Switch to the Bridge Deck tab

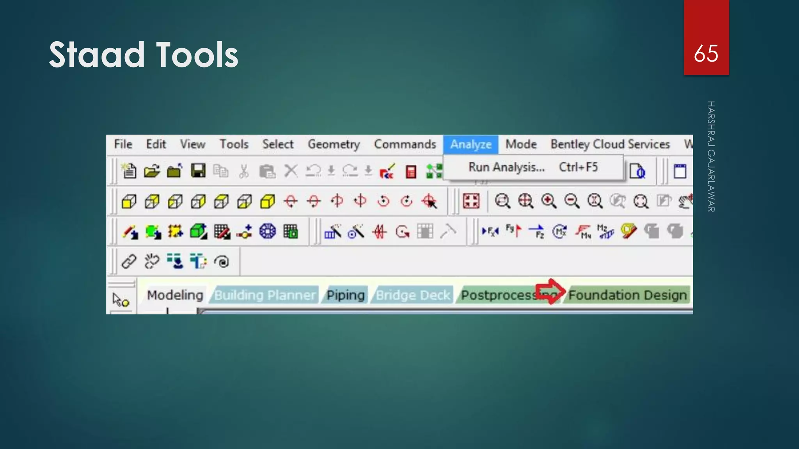pos(413,295)
